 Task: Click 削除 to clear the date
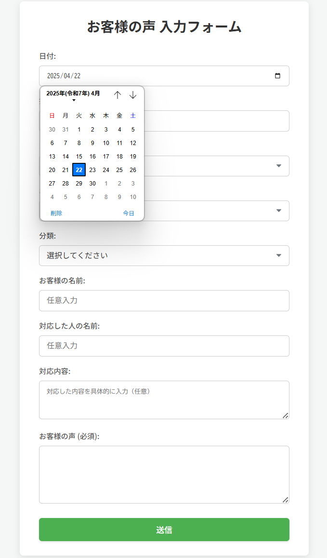pos(56,213)
